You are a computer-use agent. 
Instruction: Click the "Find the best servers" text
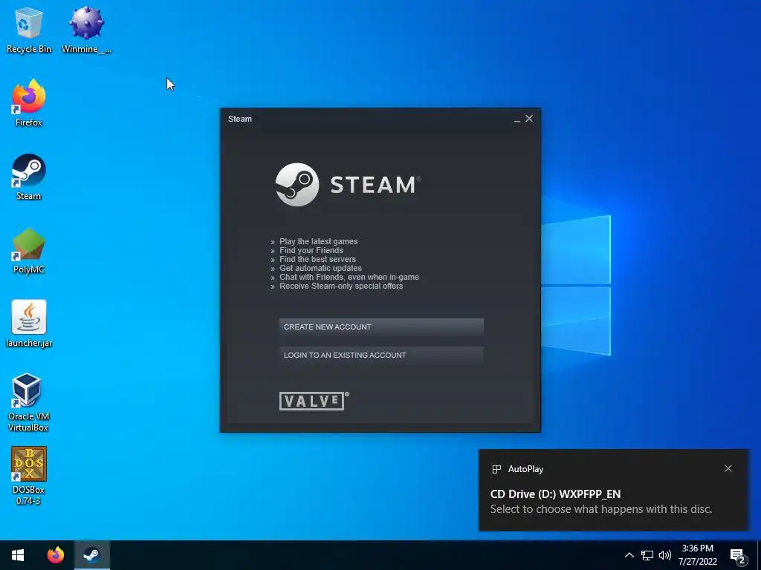317,259
